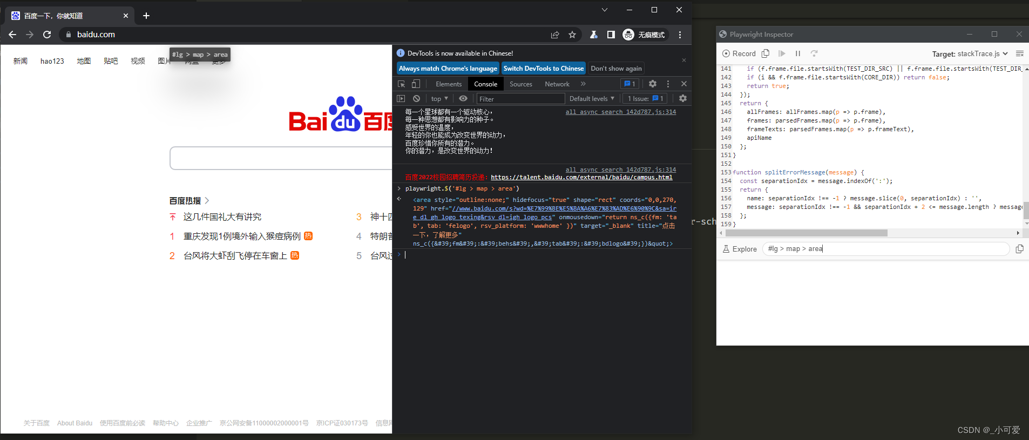1029x440 pixels.
Task: Click the Baidu search input box
Action: click(281, 158)
